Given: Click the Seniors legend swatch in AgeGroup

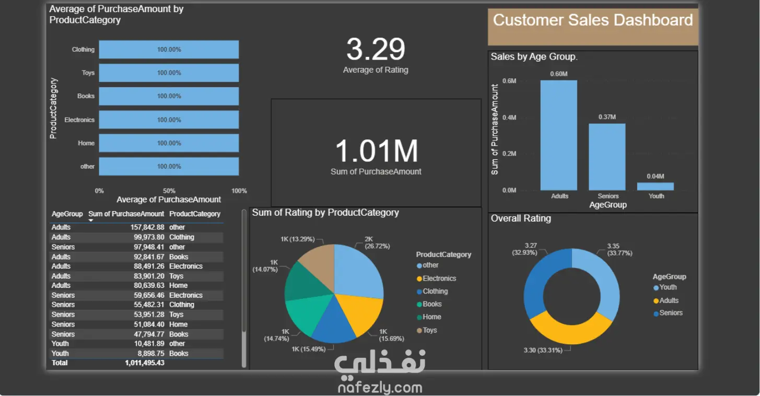Looking at the screenshot, I should [x=656, y=313].
